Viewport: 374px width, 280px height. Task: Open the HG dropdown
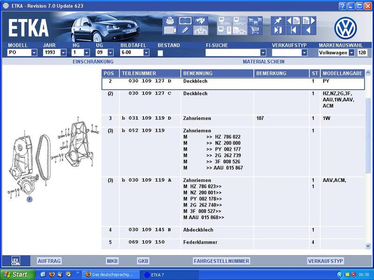[87, 53]
